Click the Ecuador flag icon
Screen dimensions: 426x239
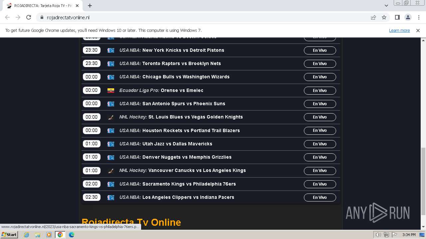click(x=111, y=90)
